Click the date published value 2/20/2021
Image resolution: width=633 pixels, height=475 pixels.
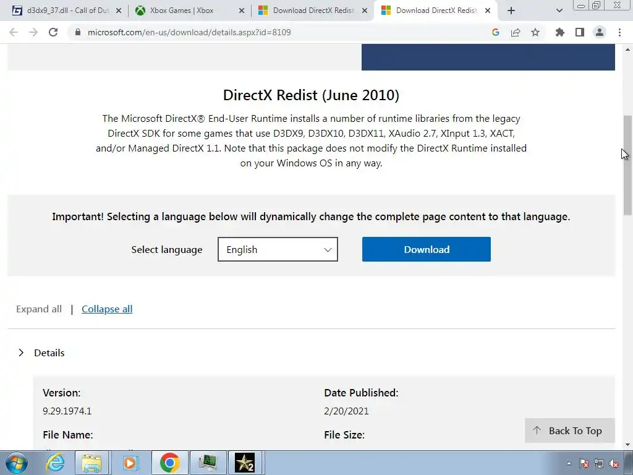coord(346,411)
